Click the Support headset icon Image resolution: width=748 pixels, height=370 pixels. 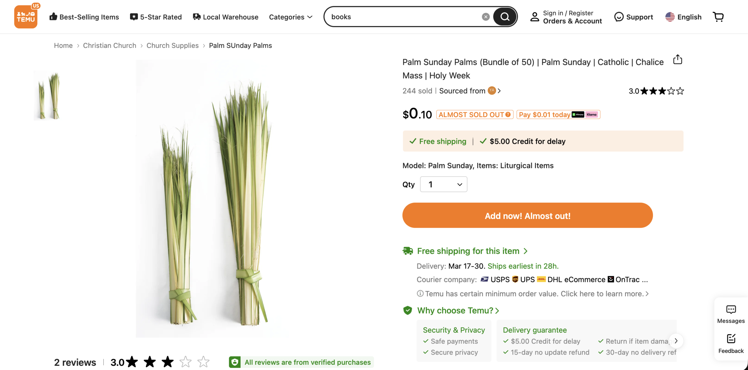(x=619, y=17)
